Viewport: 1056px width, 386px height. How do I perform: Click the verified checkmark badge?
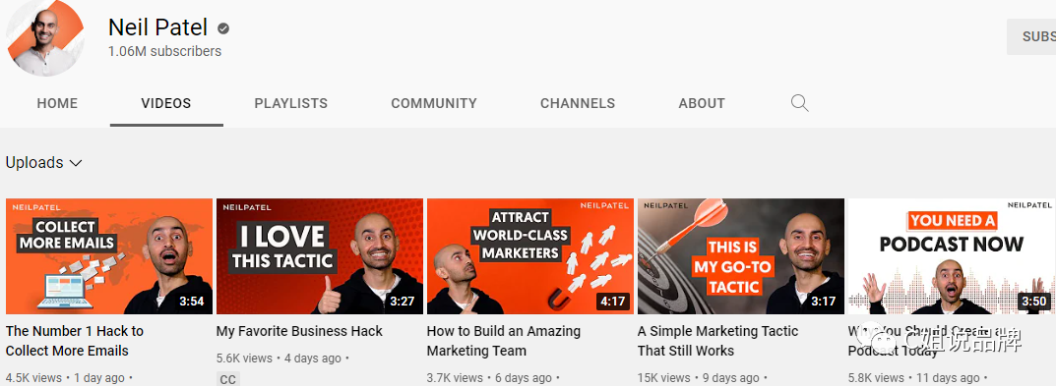pyautogui.click(x=223, y=28)
